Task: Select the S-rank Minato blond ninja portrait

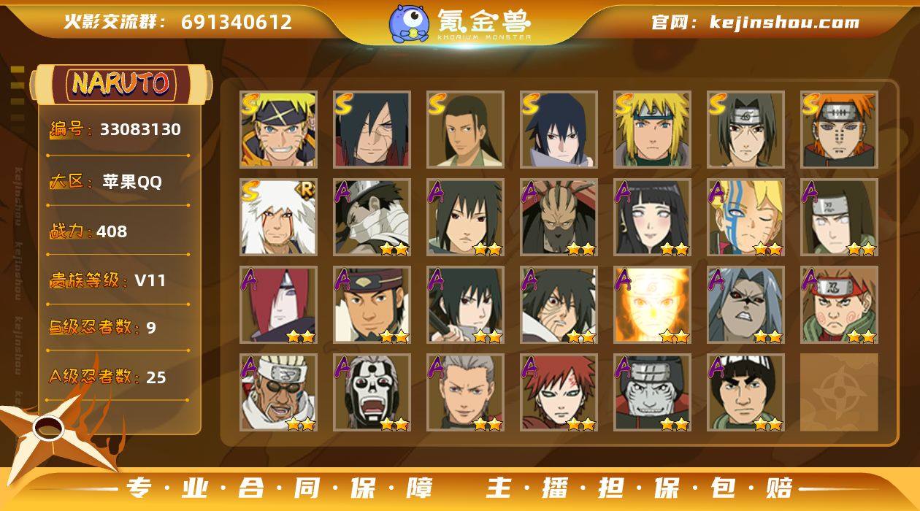Action: click(653, 130)
